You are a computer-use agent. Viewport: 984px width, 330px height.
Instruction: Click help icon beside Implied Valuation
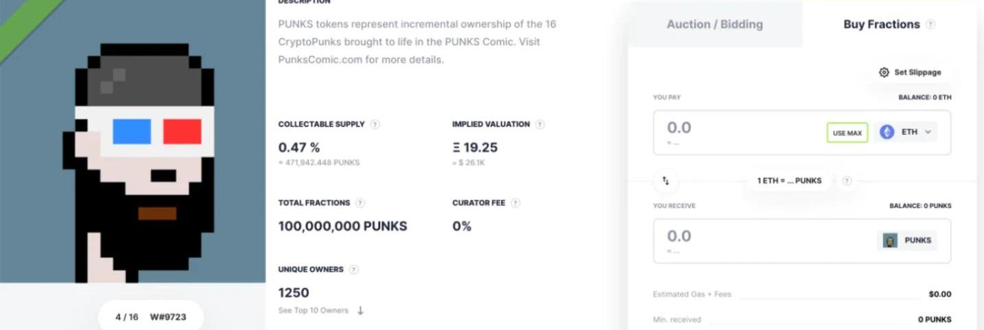coord(540,125)
